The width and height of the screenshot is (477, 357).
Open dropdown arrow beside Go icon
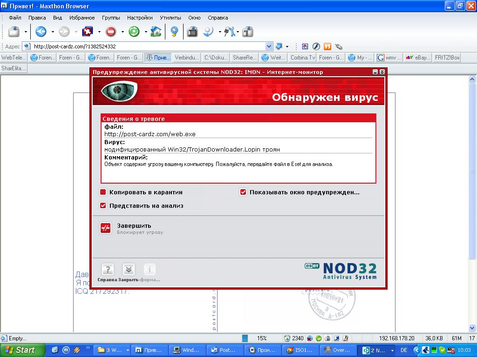pos(287,47)
